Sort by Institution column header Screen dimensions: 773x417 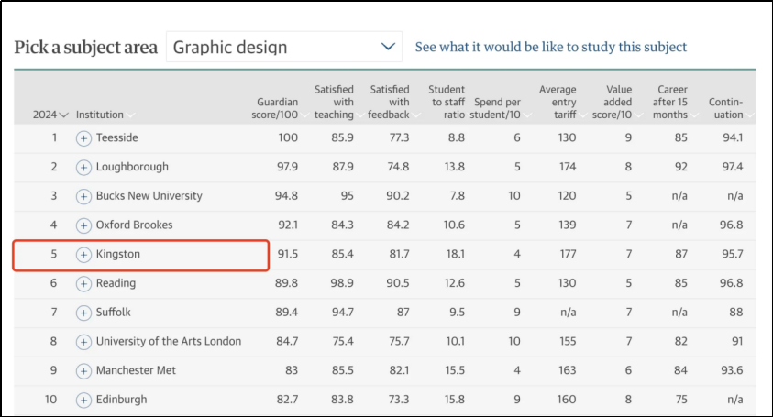[101, 115]
